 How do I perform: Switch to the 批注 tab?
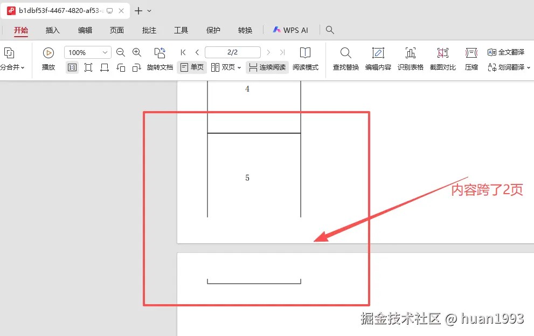[149, 30]
